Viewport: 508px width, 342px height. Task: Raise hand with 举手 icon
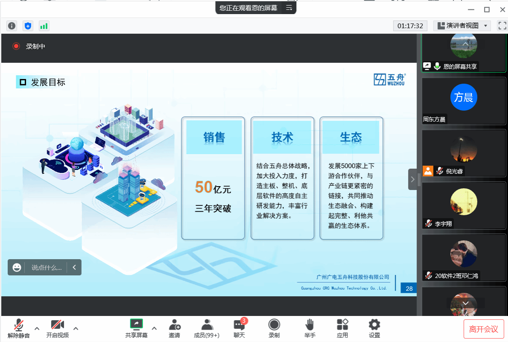pos(309,328)
